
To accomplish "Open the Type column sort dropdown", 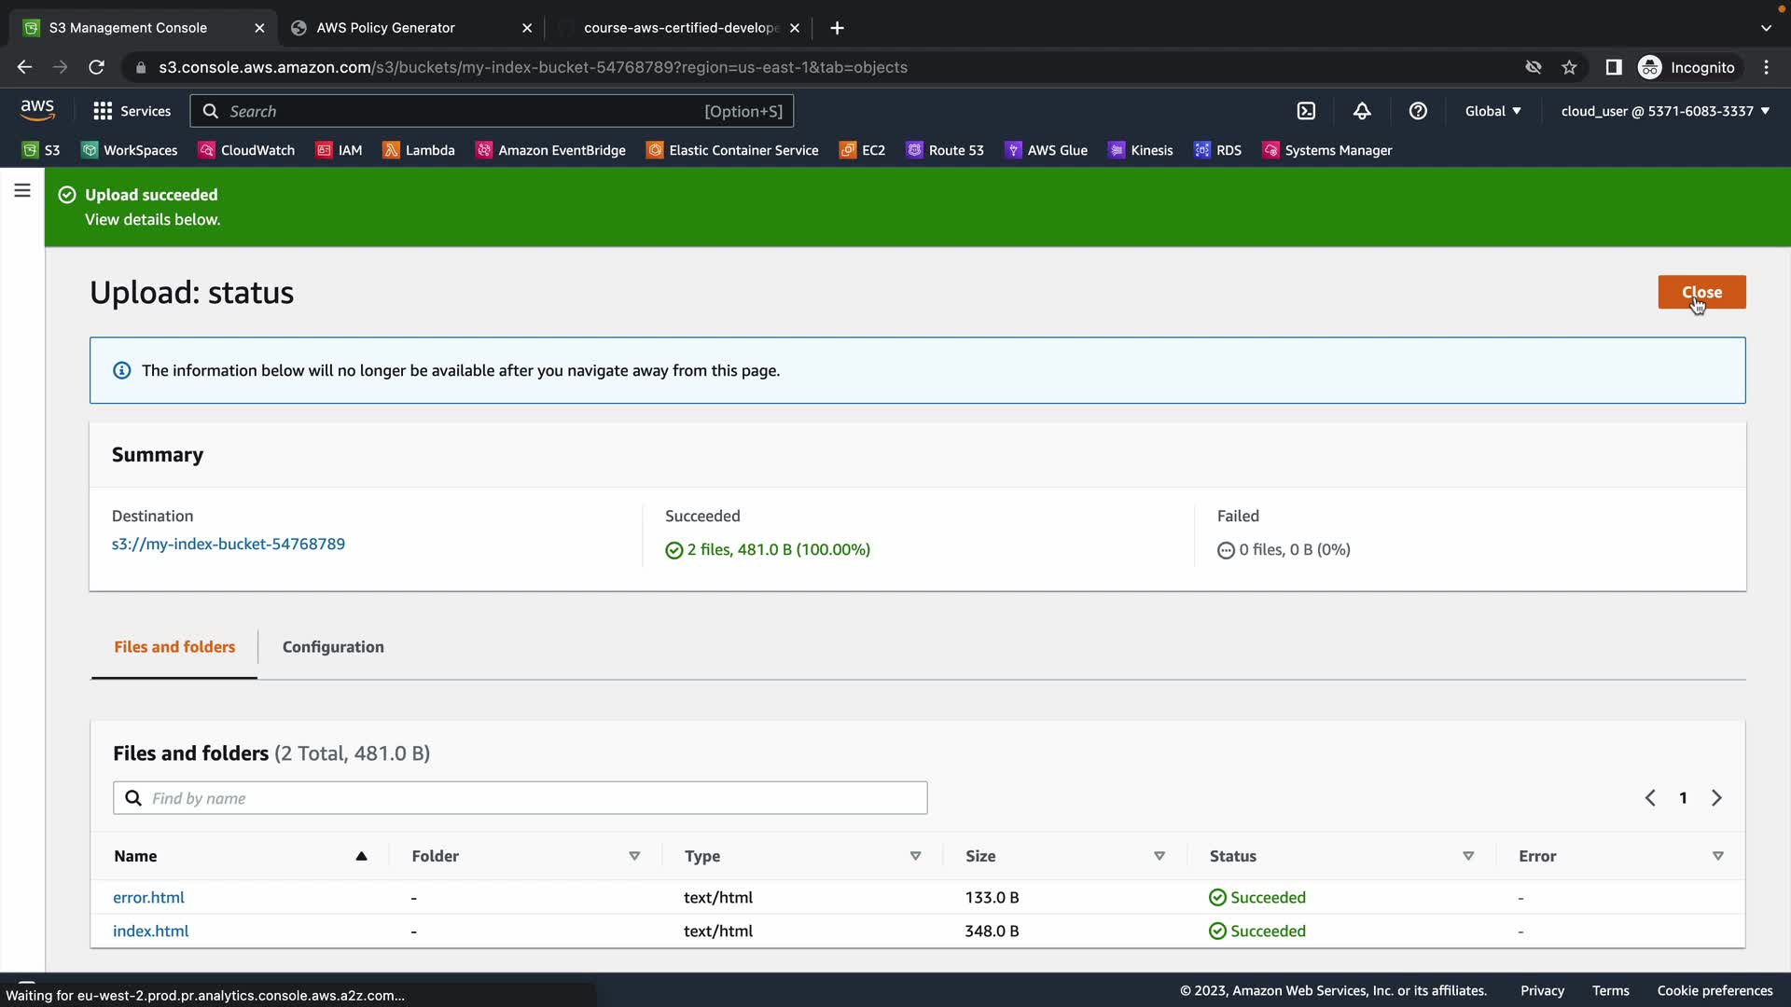I will (915, 856).
